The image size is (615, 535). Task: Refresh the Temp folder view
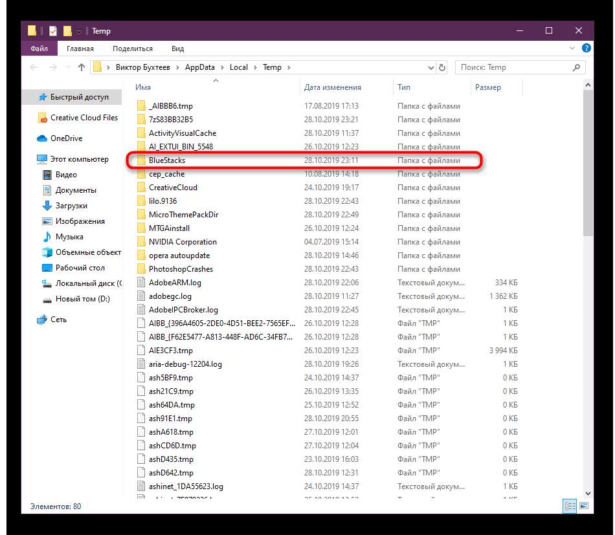tap(443, 67)
